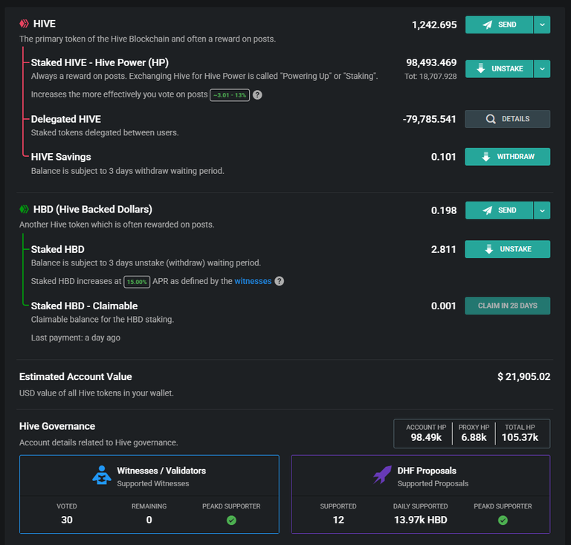Viewport: 571px width, 545px height.
Task: Click the claimable HBD amount 0.001
Action: click(444, 306)
